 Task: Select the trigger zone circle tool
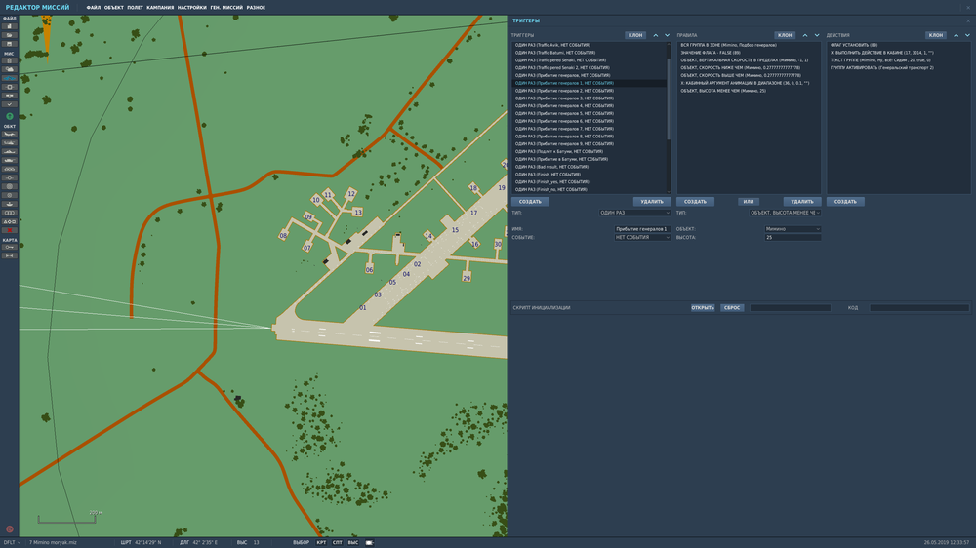click(10, 186)
